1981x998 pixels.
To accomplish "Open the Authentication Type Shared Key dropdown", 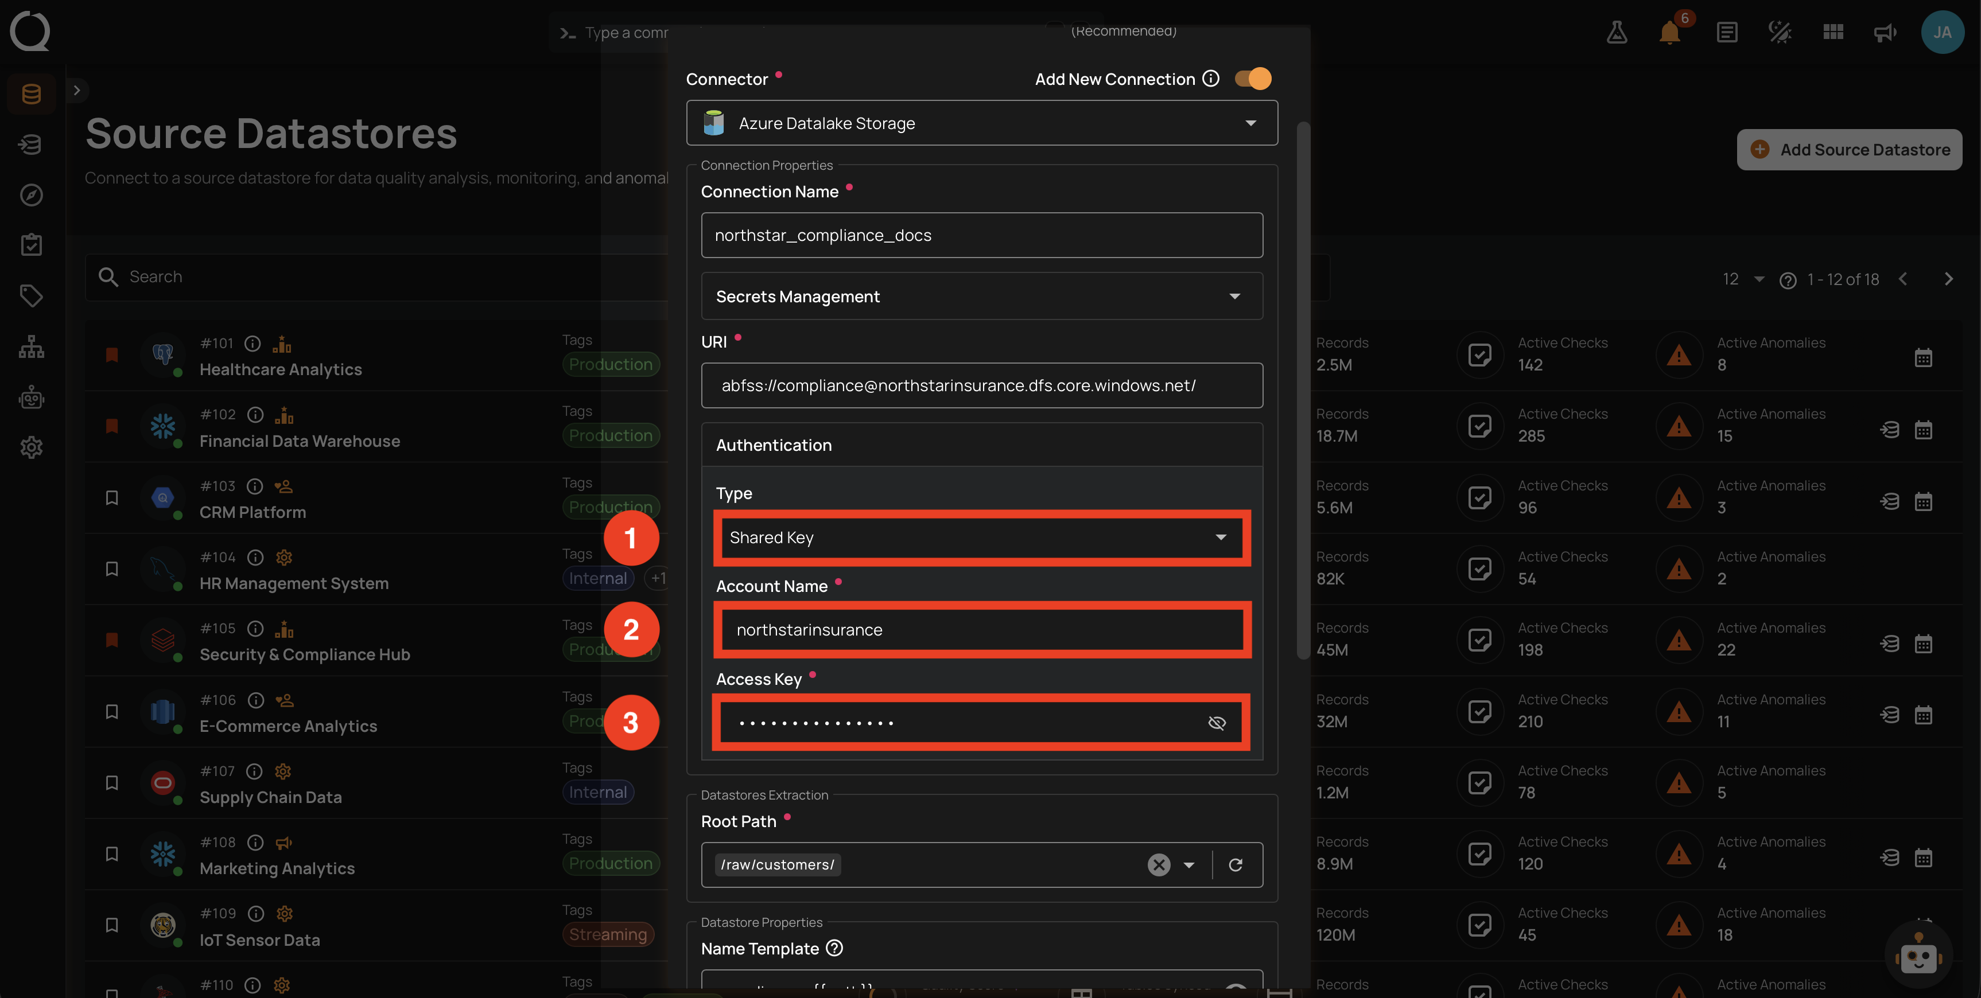I will 982,537.
